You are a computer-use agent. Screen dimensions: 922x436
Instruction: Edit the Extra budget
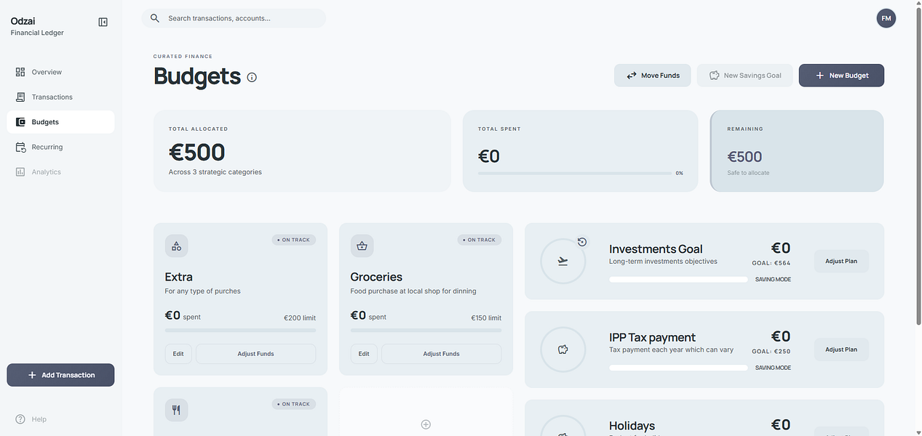(178, 354)
